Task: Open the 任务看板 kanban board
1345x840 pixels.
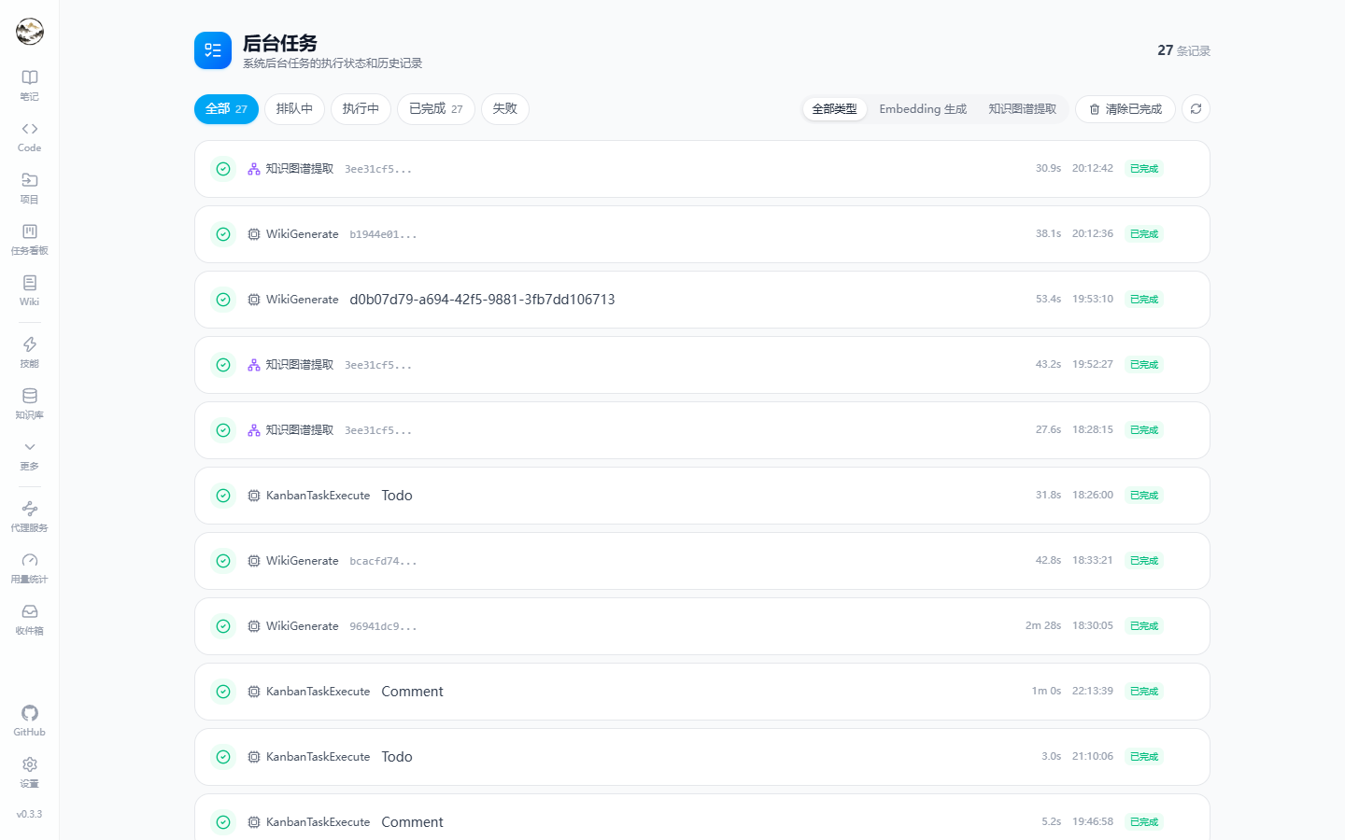Action: (x=29, y=239)
